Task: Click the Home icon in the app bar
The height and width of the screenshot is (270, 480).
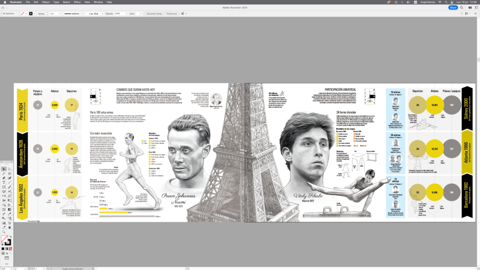Action: click(x=3, y=7)
